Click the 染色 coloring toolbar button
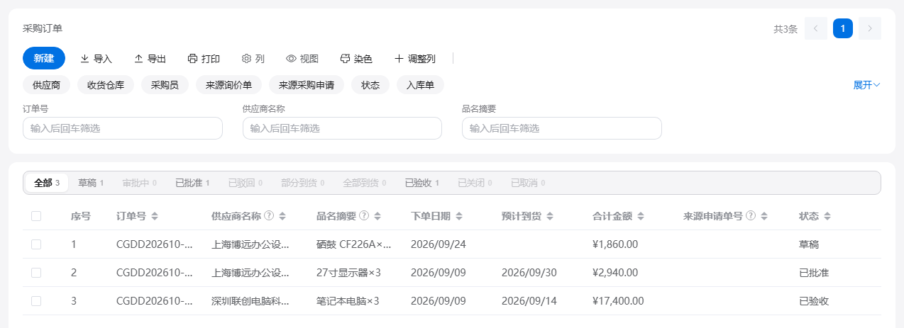The image size is (904, 328). coord(356,59)
